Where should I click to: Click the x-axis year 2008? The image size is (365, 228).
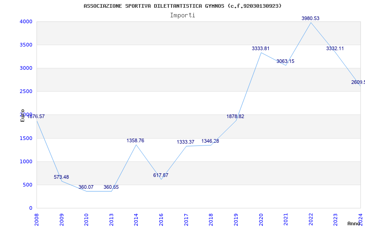coord(36,219)
